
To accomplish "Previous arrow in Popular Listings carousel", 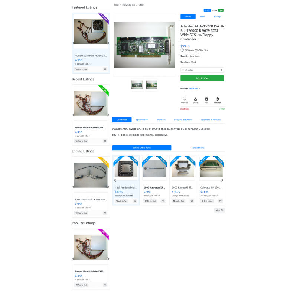I will [73, 259].
